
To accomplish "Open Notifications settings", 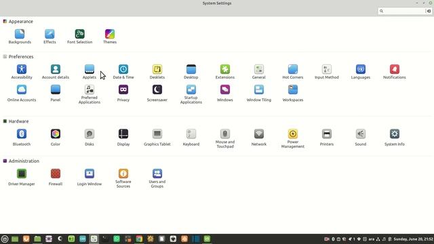I will click(395, 72).
